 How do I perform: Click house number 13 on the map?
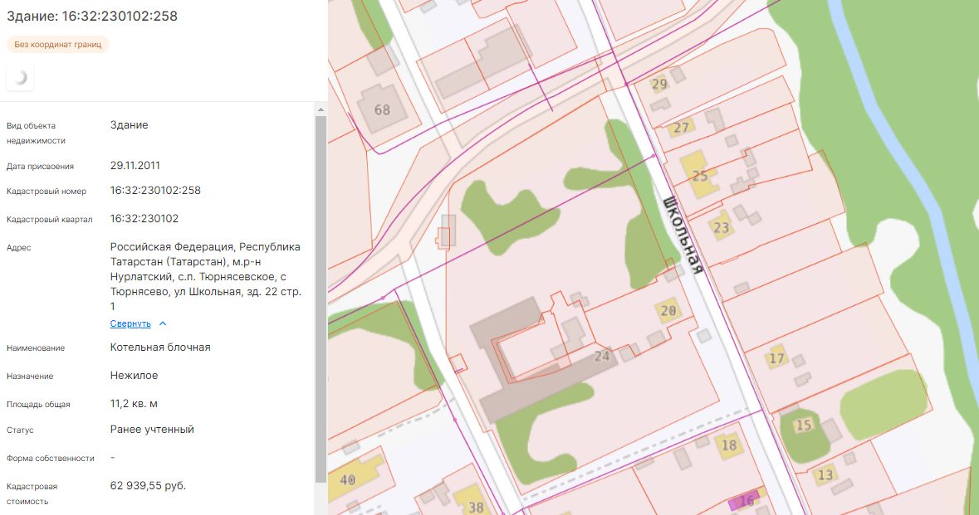pos(825,475)
